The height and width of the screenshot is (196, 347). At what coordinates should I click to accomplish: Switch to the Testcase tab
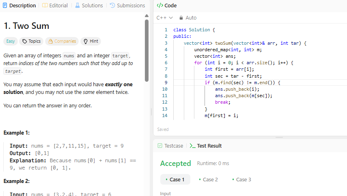coord(170,146)
